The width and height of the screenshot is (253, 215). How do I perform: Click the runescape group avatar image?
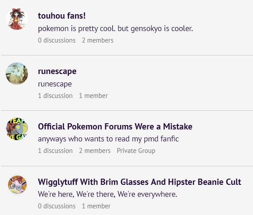coord(17,74)
